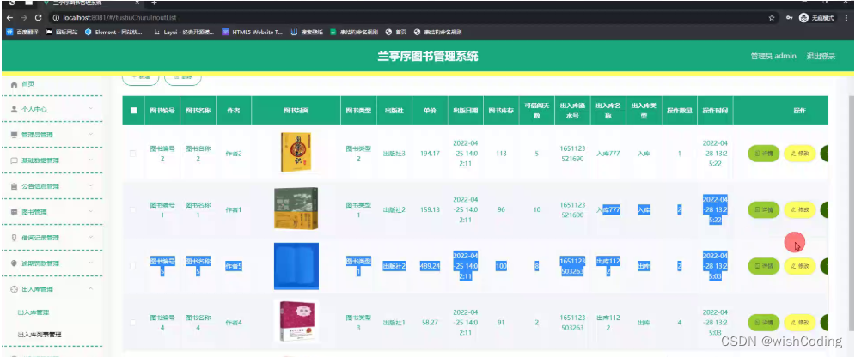
Task: Open the Element bookmark
Action: click(113, 32)
